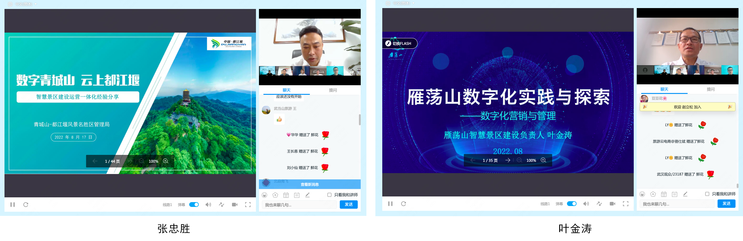Click refresh icon in 叶金涛 player

tap(404, 204)
